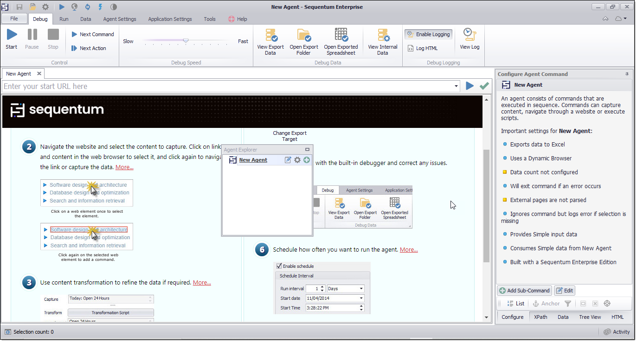Click the Next Command button
Screen dimensions: 637x342
[x=92, y=34]
